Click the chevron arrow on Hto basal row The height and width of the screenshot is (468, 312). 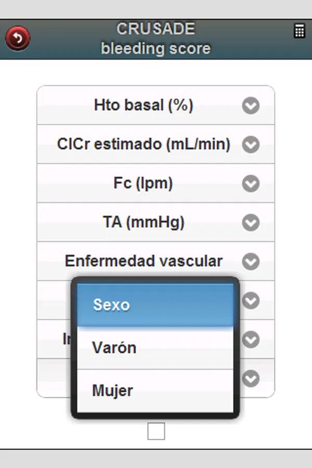coord(251,106)
